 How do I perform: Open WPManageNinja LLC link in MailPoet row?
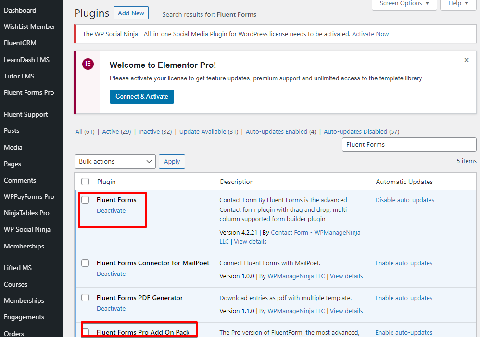pyautogui.click(x=296, y=276)
